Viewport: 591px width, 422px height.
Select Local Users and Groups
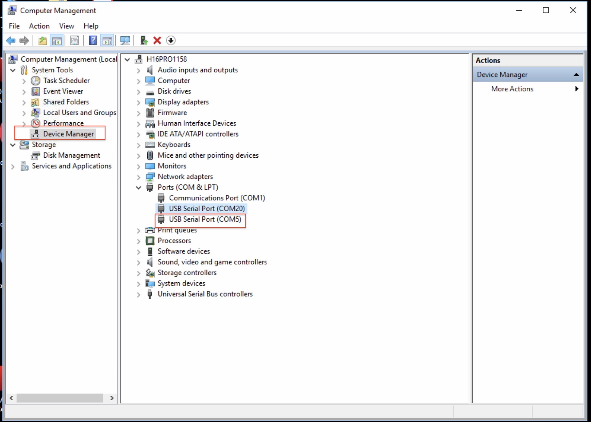[x=80, y=112]
